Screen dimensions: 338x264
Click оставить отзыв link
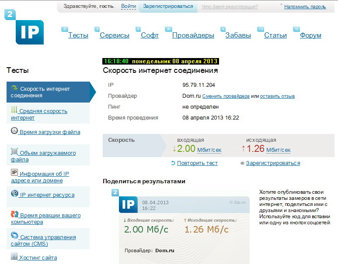tap(277, 96)
